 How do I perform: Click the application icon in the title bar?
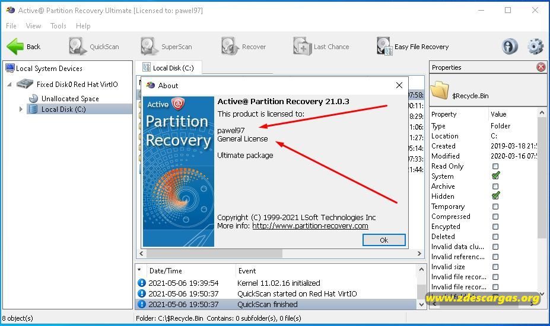(x=11, y=10)
